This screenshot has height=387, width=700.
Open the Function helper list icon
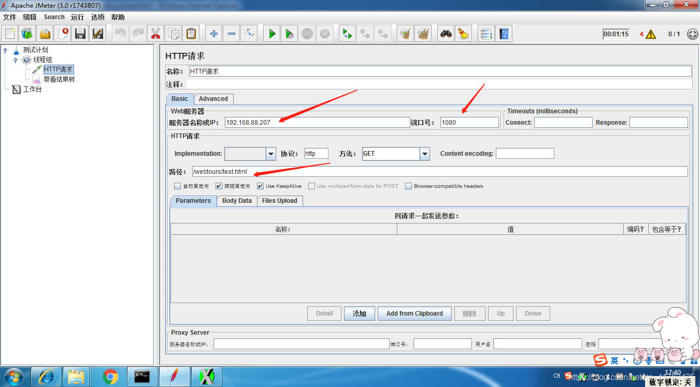pos(486,34)
